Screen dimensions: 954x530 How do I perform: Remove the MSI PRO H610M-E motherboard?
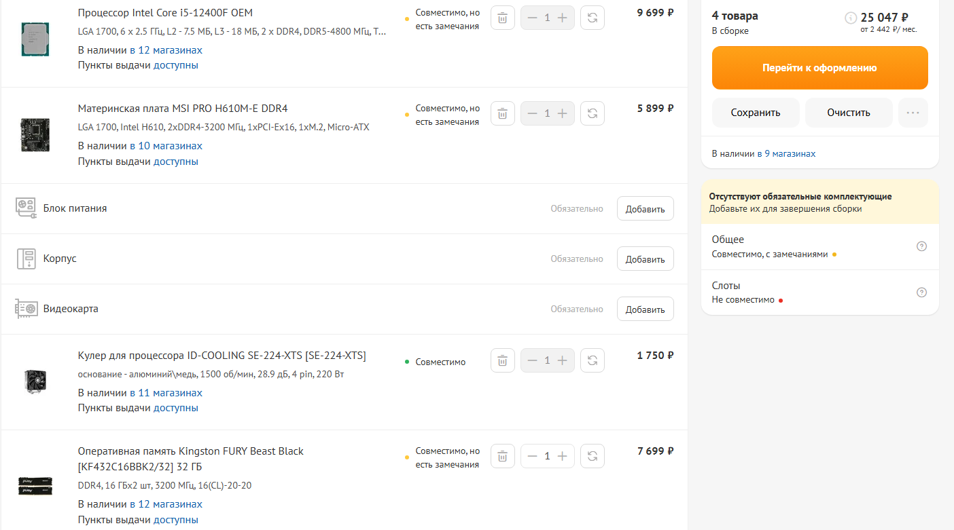(502, 113)
